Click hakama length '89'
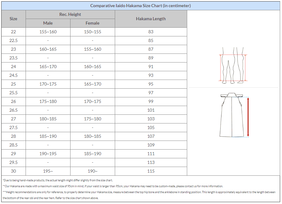The image size is (282, 204). pos(151,58)
